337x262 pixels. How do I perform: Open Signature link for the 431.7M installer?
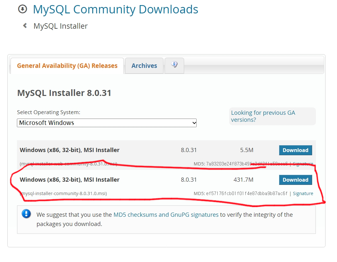[303, 193]
